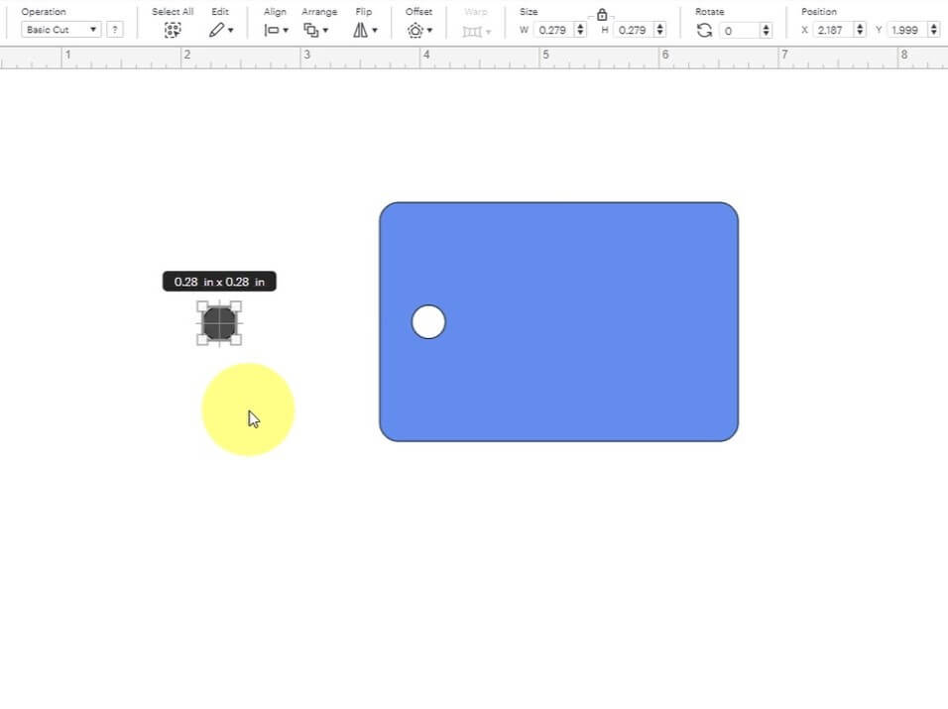948x709 pixels.
Task: Expand the Offset dropdown arrow
Action: tap(429, 30)
